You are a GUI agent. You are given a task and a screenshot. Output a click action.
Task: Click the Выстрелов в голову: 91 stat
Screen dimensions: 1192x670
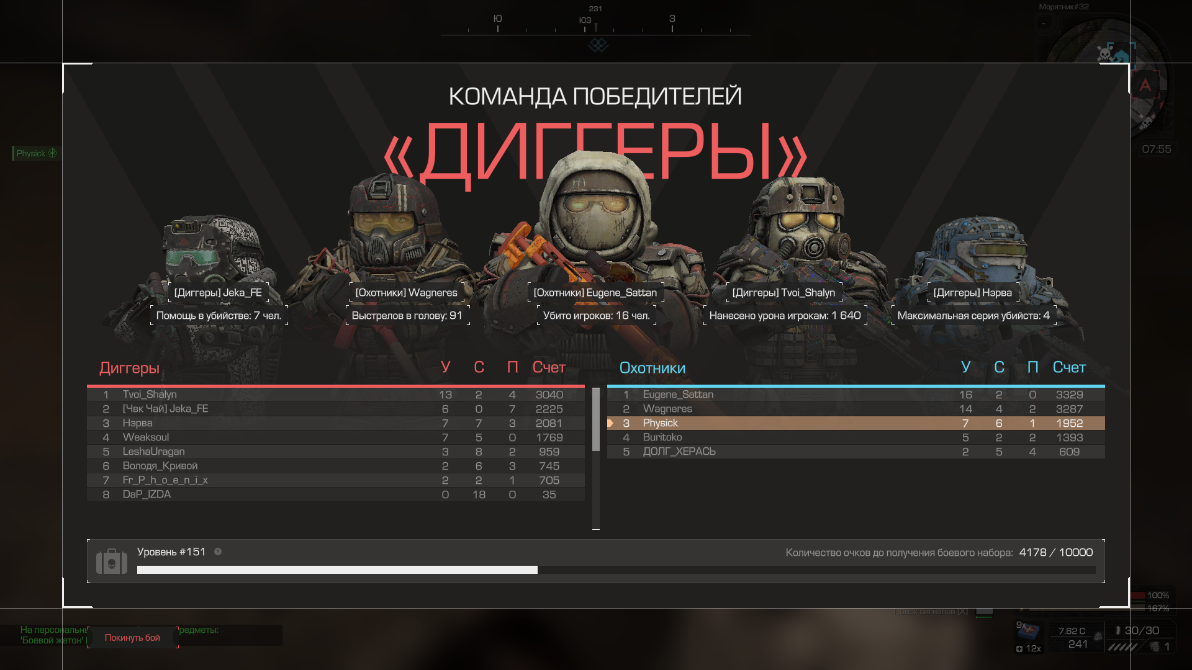coord(407,315)
